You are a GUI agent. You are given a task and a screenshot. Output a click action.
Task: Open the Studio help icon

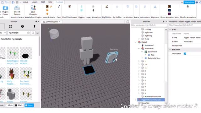click(x=197, y=2)
